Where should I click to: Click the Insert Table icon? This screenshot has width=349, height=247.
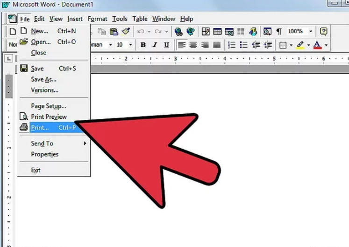point(217,32)
